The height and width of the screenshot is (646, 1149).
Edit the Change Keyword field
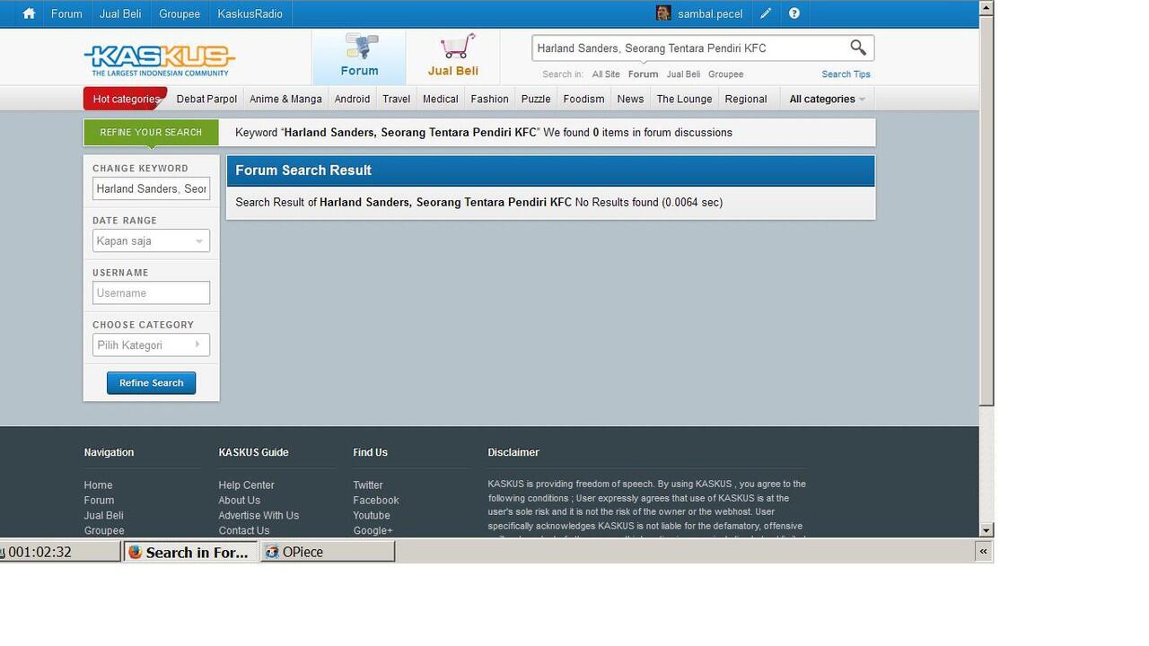[x=151, y=188]
